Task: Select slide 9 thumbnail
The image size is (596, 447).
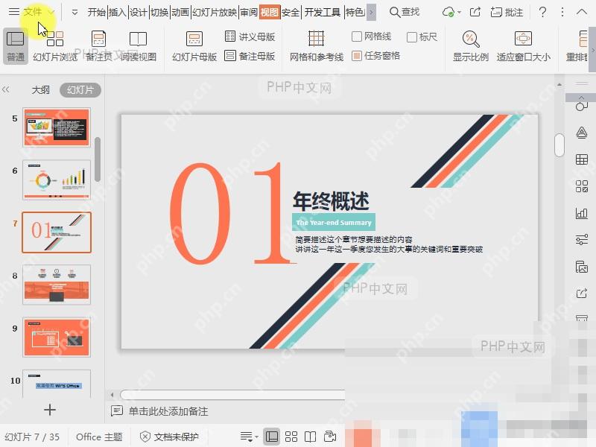Action: pos(57,337)
